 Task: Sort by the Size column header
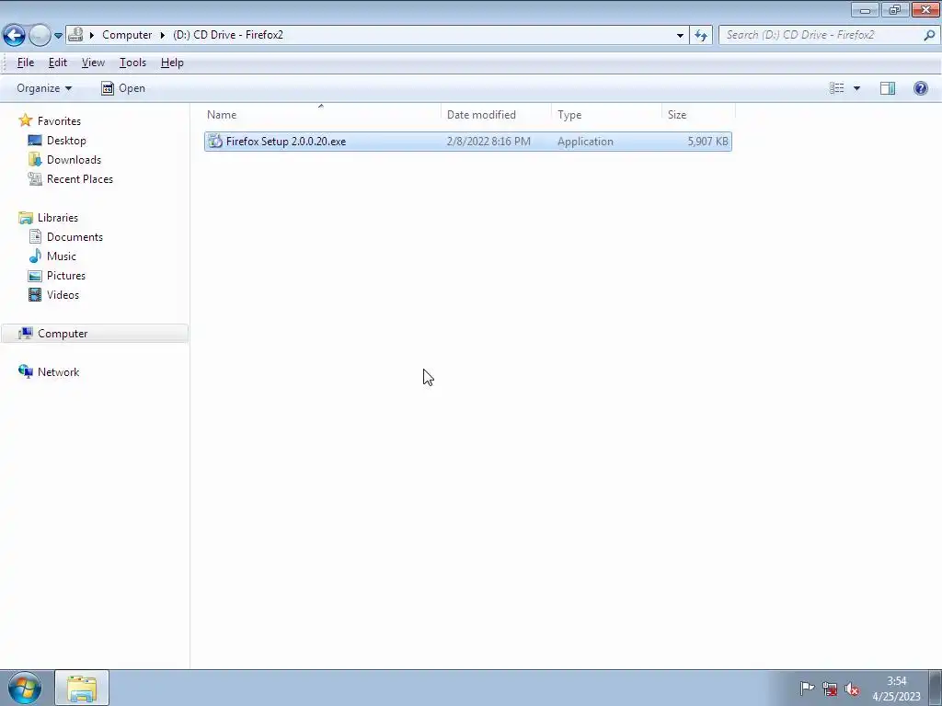click(x=698, y=115)
